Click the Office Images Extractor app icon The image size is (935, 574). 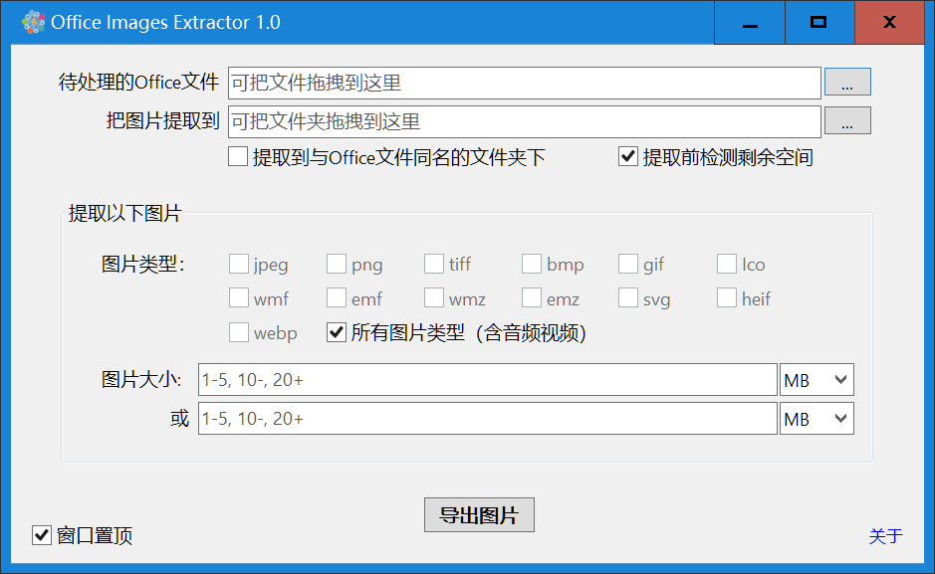point(34,22)
